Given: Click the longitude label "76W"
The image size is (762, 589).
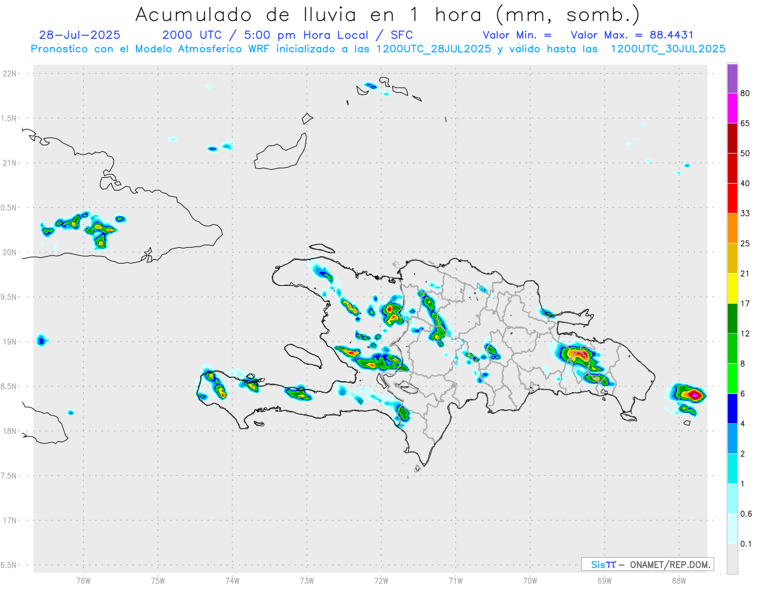Looking at the screenshot, I should 83,581.
